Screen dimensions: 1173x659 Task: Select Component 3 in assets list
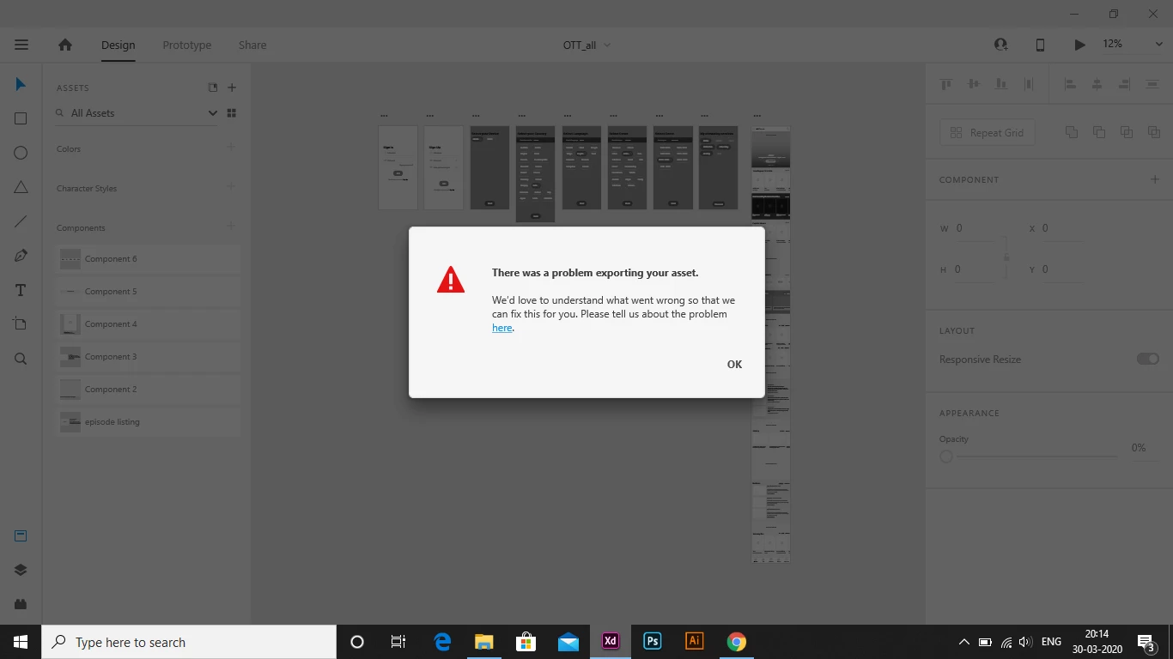pyautogui.click(x=148, y=357)
